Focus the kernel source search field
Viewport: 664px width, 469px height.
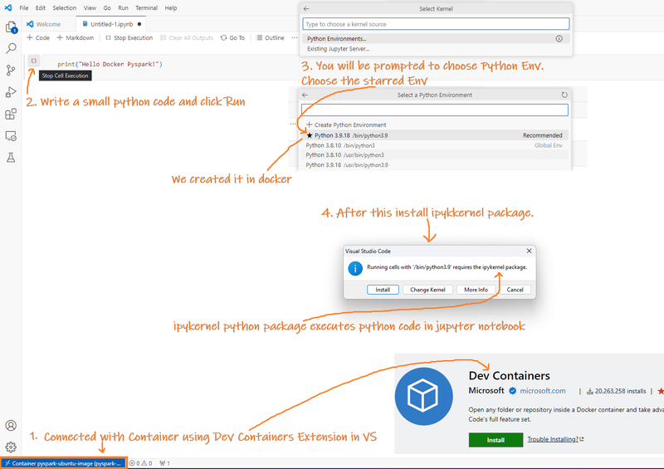pos(436,24)
